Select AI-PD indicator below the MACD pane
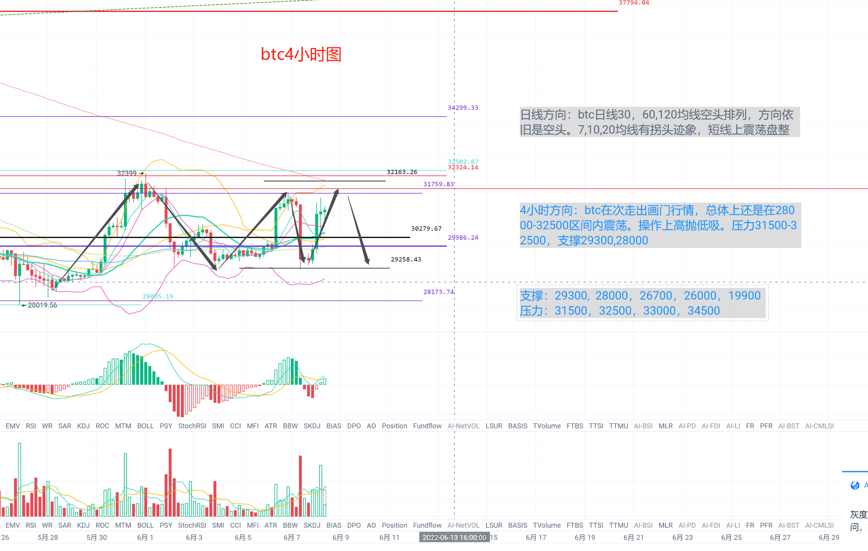The image size is (868, 551). click(687, 426)
